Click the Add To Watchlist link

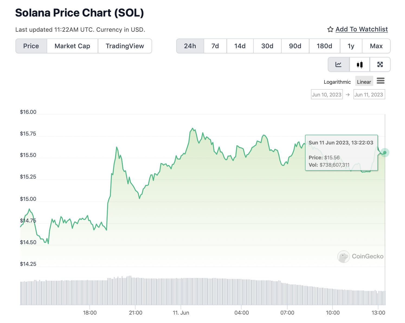[x=362, y=29]
